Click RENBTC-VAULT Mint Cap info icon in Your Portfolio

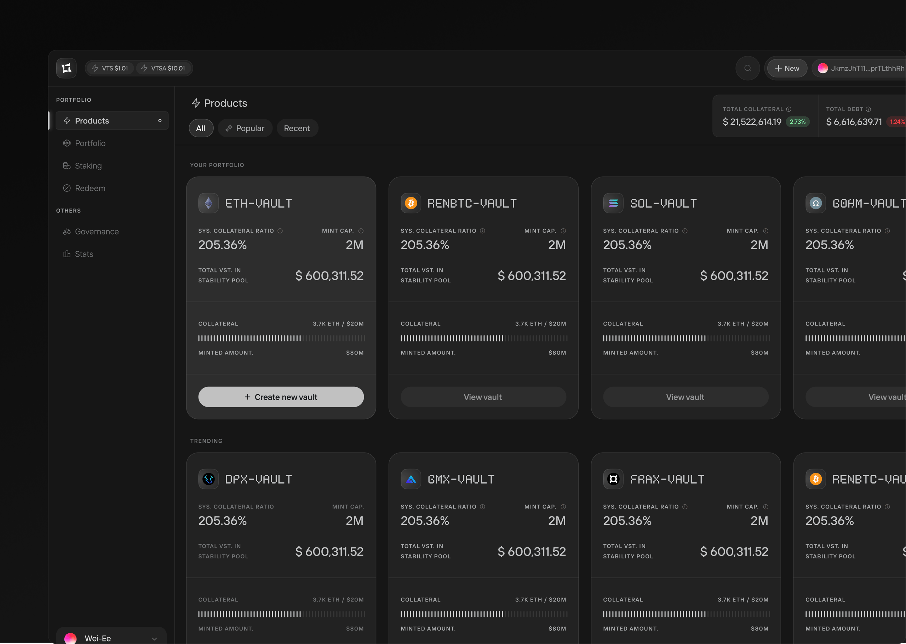pos(563,231)
